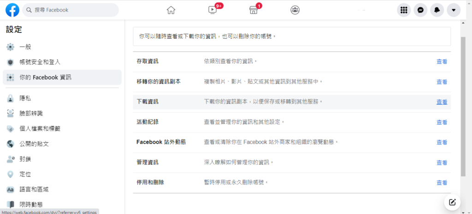Open 臉部辨識 settings section
Image resolution: width=472 pixels, height=214 pixels.
pyautogui.click(x=62, y=114)
